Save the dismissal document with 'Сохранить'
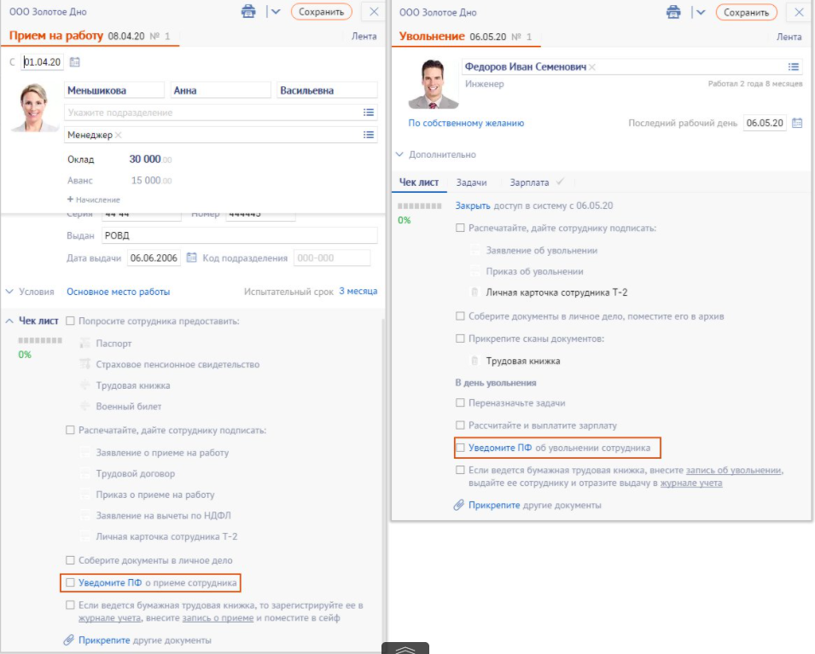Viewport: 815px width, 654px height. [x=746, y=12]
